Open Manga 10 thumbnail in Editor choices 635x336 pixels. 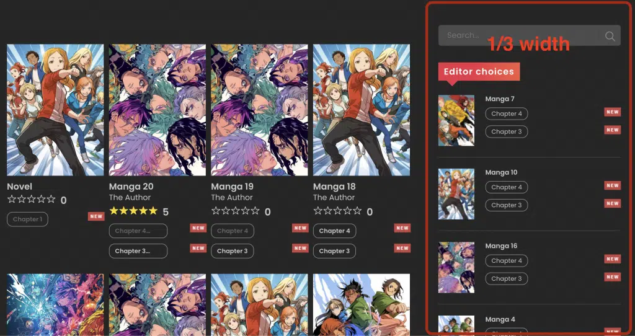tap(456, 194)
